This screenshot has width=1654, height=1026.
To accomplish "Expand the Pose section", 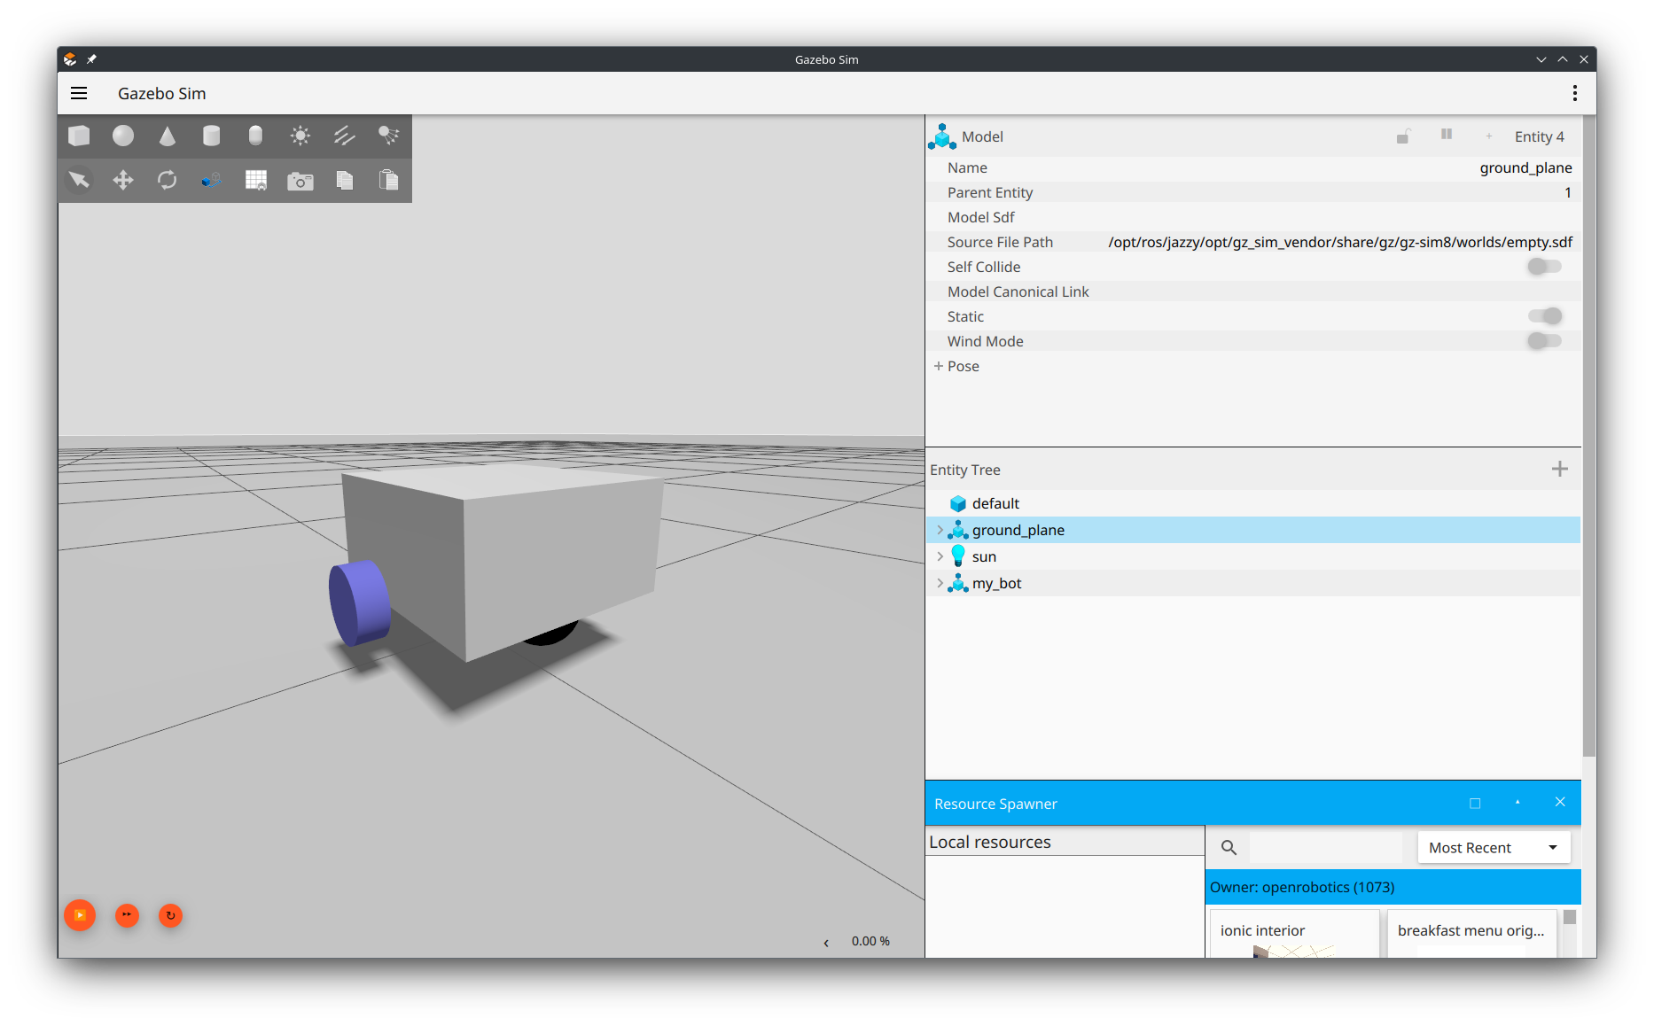I will (939, 366).
